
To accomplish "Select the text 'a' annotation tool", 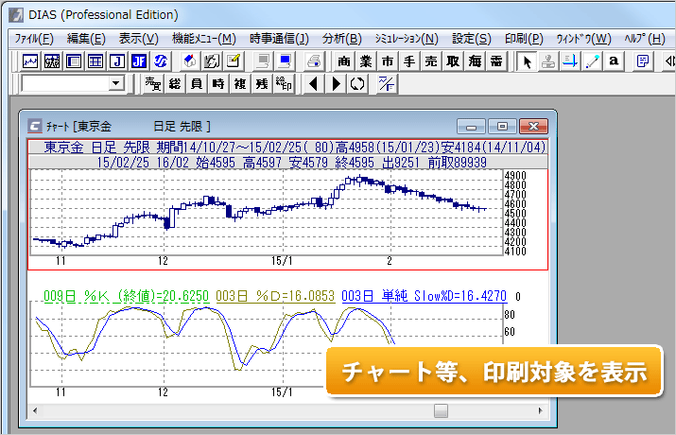I will [x=615, y=61].
